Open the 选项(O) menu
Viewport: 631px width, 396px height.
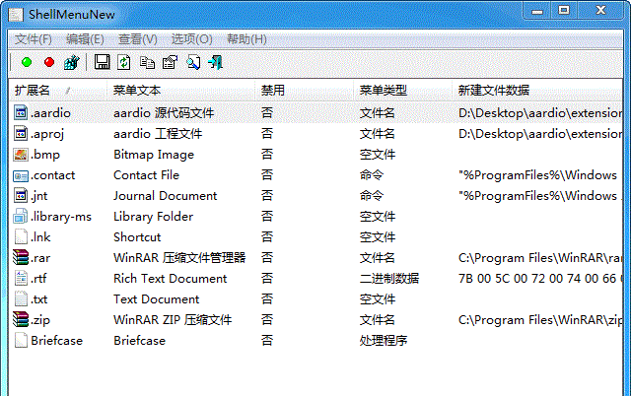[x=191, y=39]
